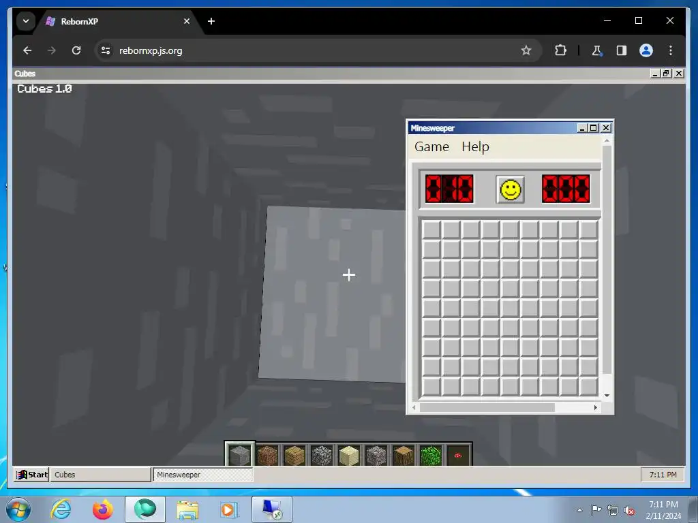Click the site information icon in address bar
The image size is (698, 523).
pos(106,50)
